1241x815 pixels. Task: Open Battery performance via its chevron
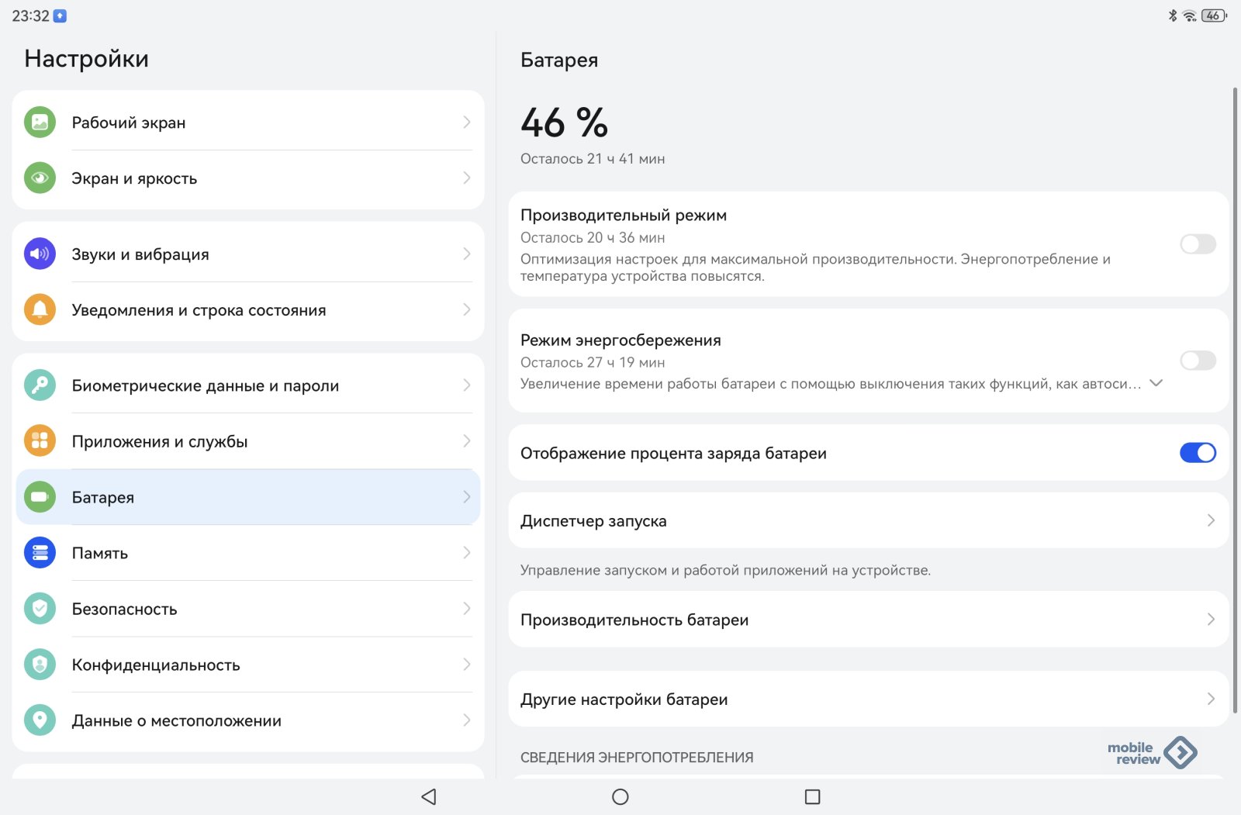(1211, 620)
